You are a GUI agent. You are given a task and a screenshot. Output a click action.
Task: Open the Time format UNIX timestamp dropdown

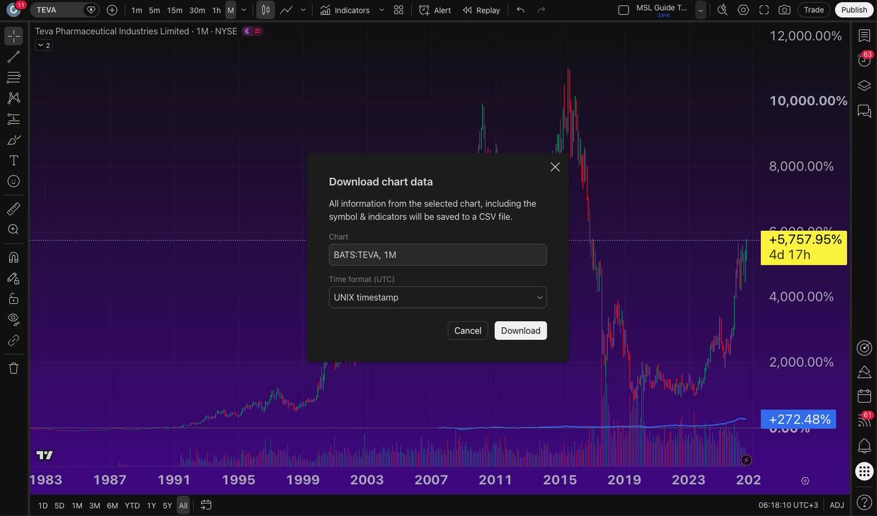pyautogui.click(x=438, y=297)
